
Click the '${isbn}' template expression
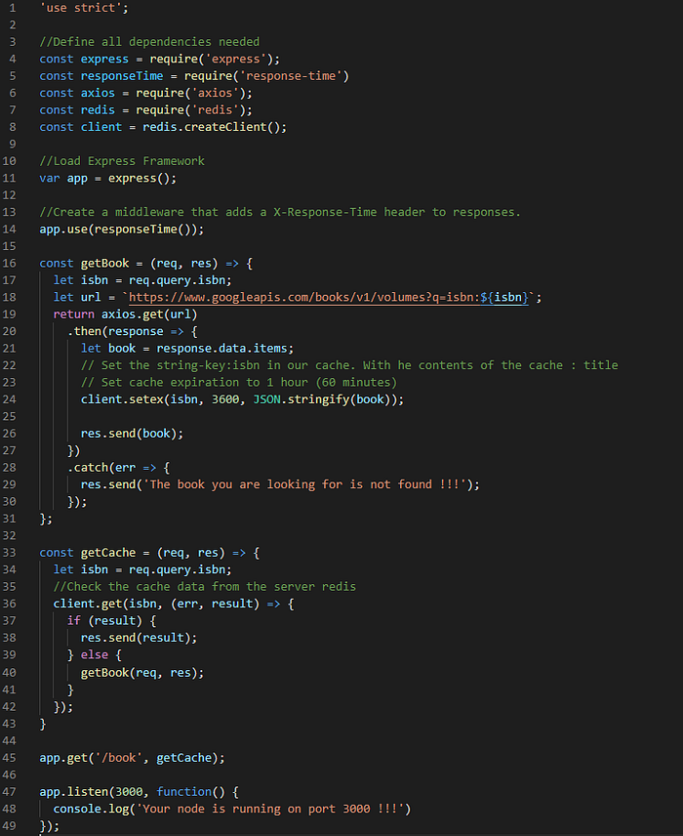pos(504,298)
